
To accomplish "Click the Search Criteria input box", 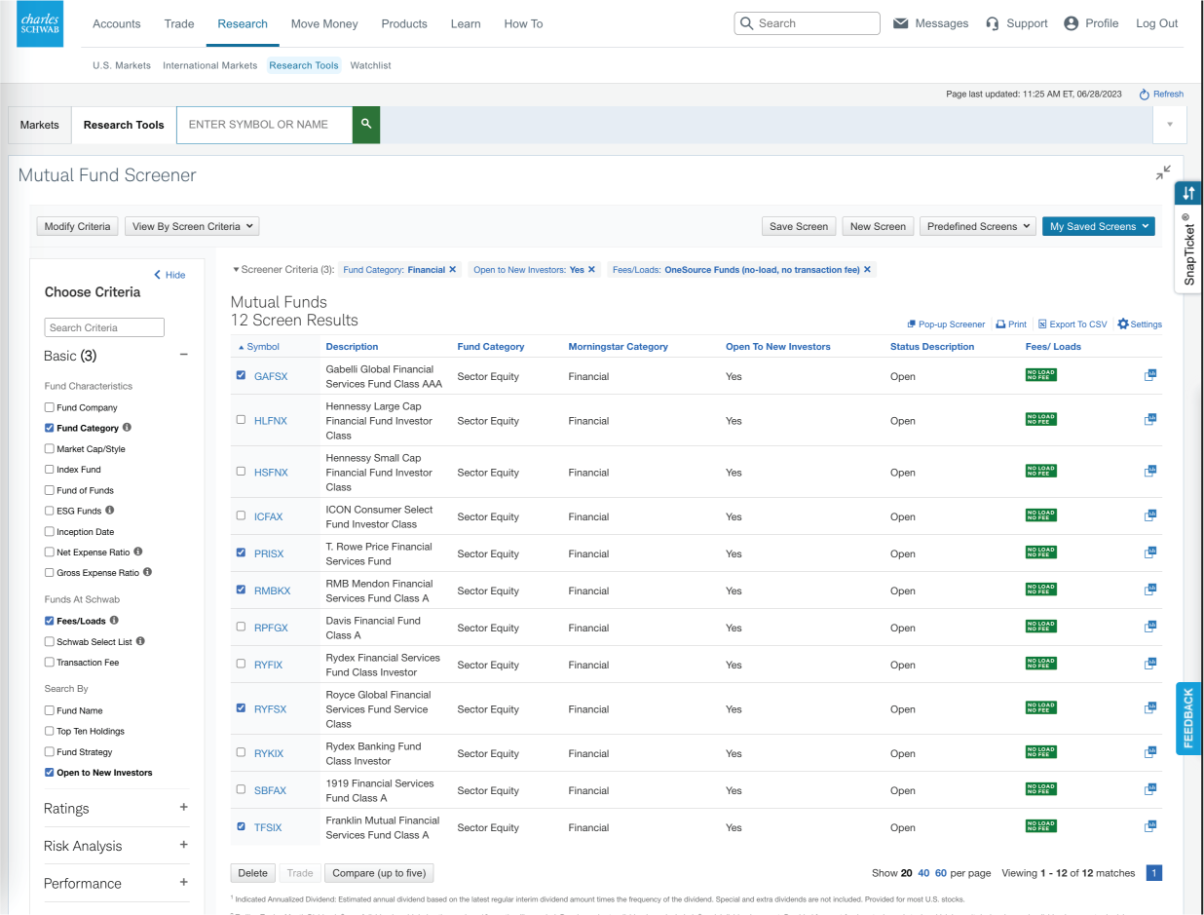I will (104, 327).
